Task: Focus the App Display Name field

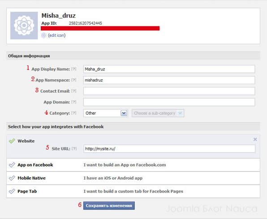Action: click(x=169, y=69)
